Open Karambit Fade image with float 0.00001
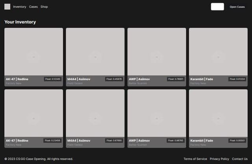This screenshot has width=252, height=164. pos(218,113)
